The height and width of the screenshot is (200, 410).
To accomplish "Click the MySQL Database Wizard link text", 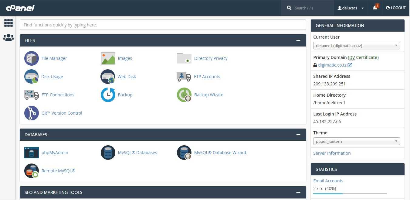I will coord(220,153).
